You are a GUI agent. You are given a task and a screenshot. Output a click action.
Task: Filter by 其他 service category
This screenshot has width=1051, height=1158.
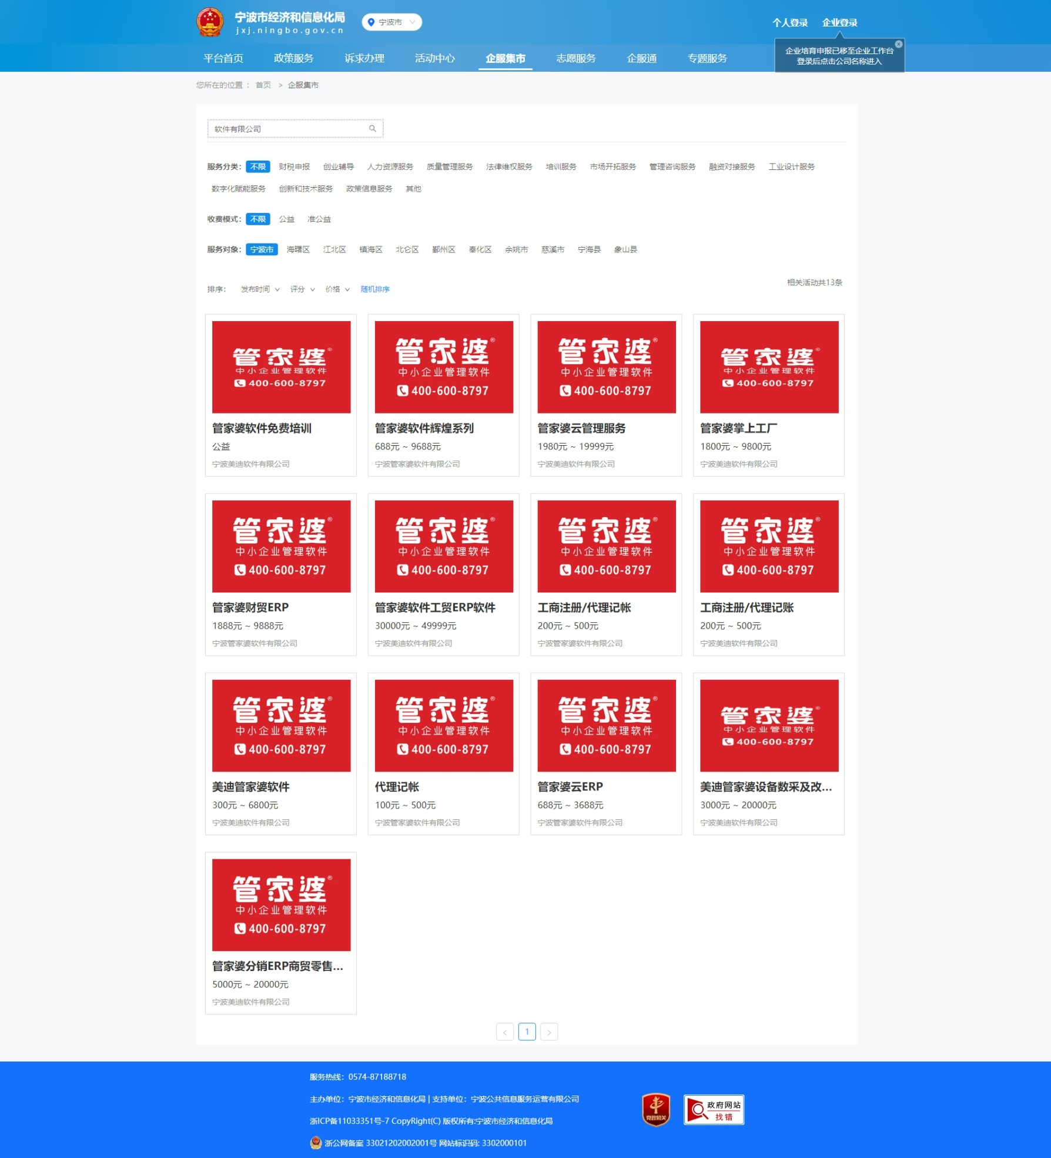point(414,189)
